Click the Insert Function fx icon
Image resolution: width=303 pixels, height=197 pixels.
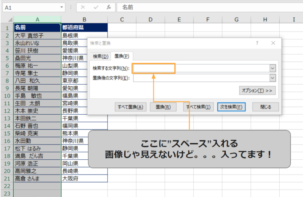(109, 7)
